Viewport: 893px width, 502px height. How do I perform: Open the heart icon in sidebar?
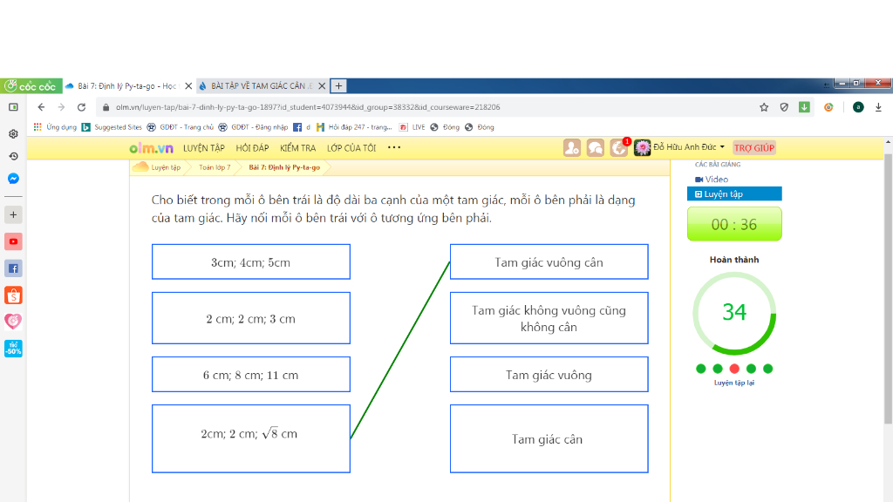(x=13, y=322)
